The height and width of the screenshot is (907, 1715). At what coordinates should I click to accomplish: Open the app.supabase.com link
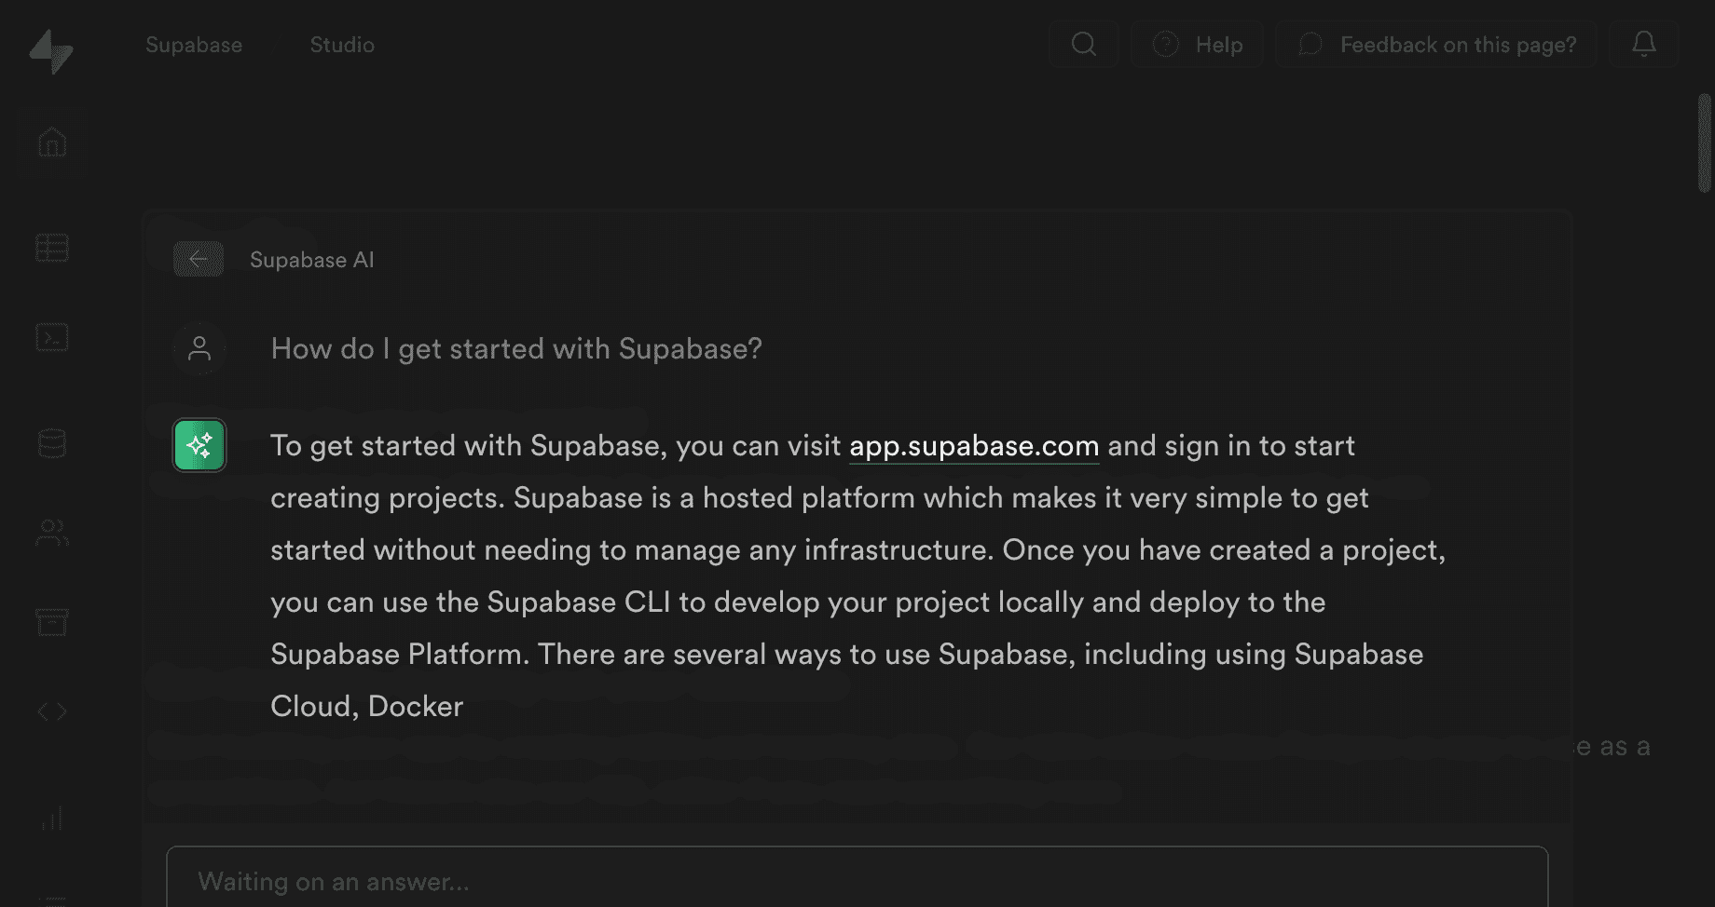[974, 446]
